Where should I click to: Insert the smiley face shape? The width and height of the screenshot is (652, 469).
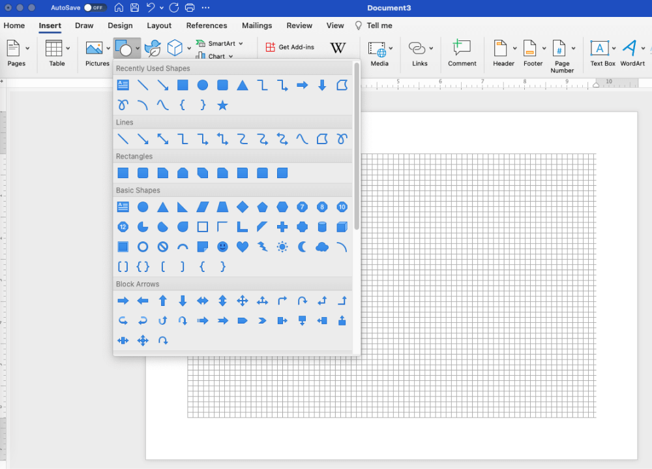(x=222, y=247)
